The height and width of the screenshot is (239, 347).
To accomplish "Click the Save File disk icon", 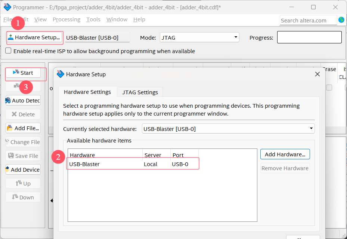I will pyautogui.click(x=11, y=156).
